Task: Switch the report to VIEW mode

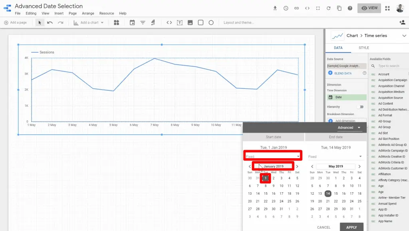Action: pos(369,8)
